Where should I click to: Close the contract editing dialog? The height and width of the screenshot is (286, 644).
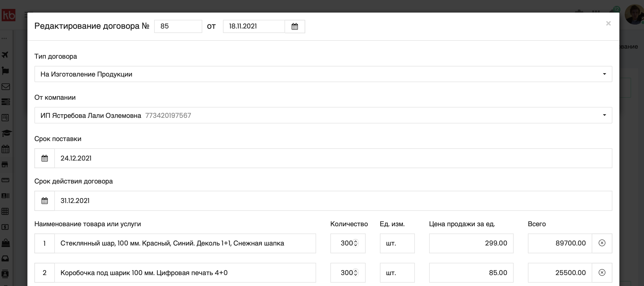point(608,23)
